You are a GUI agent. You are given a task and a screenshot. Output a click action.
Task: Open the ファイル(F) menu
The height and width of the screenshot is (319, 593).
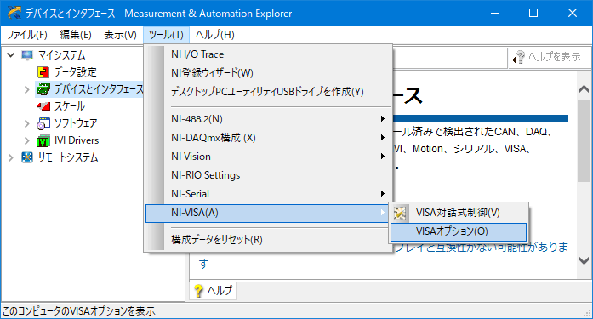tap(27, 35)
